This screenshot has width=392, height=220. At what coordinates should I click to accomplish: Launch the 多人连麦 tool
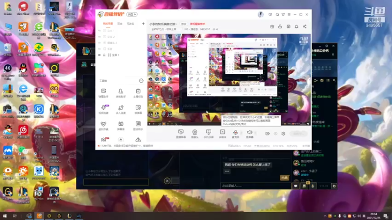click(x=121, y=109)
